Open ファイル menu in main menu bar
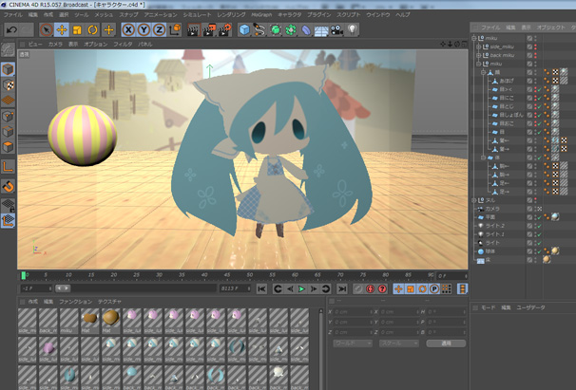 (x=13, y=14)
